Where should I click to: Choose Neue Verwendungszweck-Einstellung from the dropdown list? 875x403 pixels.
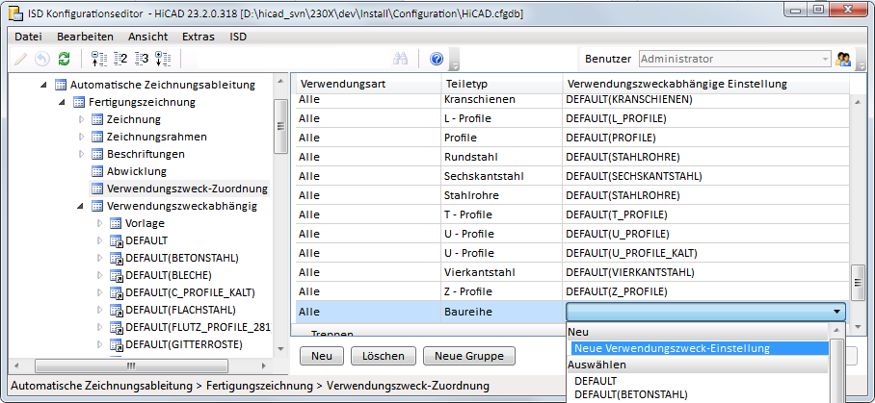(x=698, y=348)
